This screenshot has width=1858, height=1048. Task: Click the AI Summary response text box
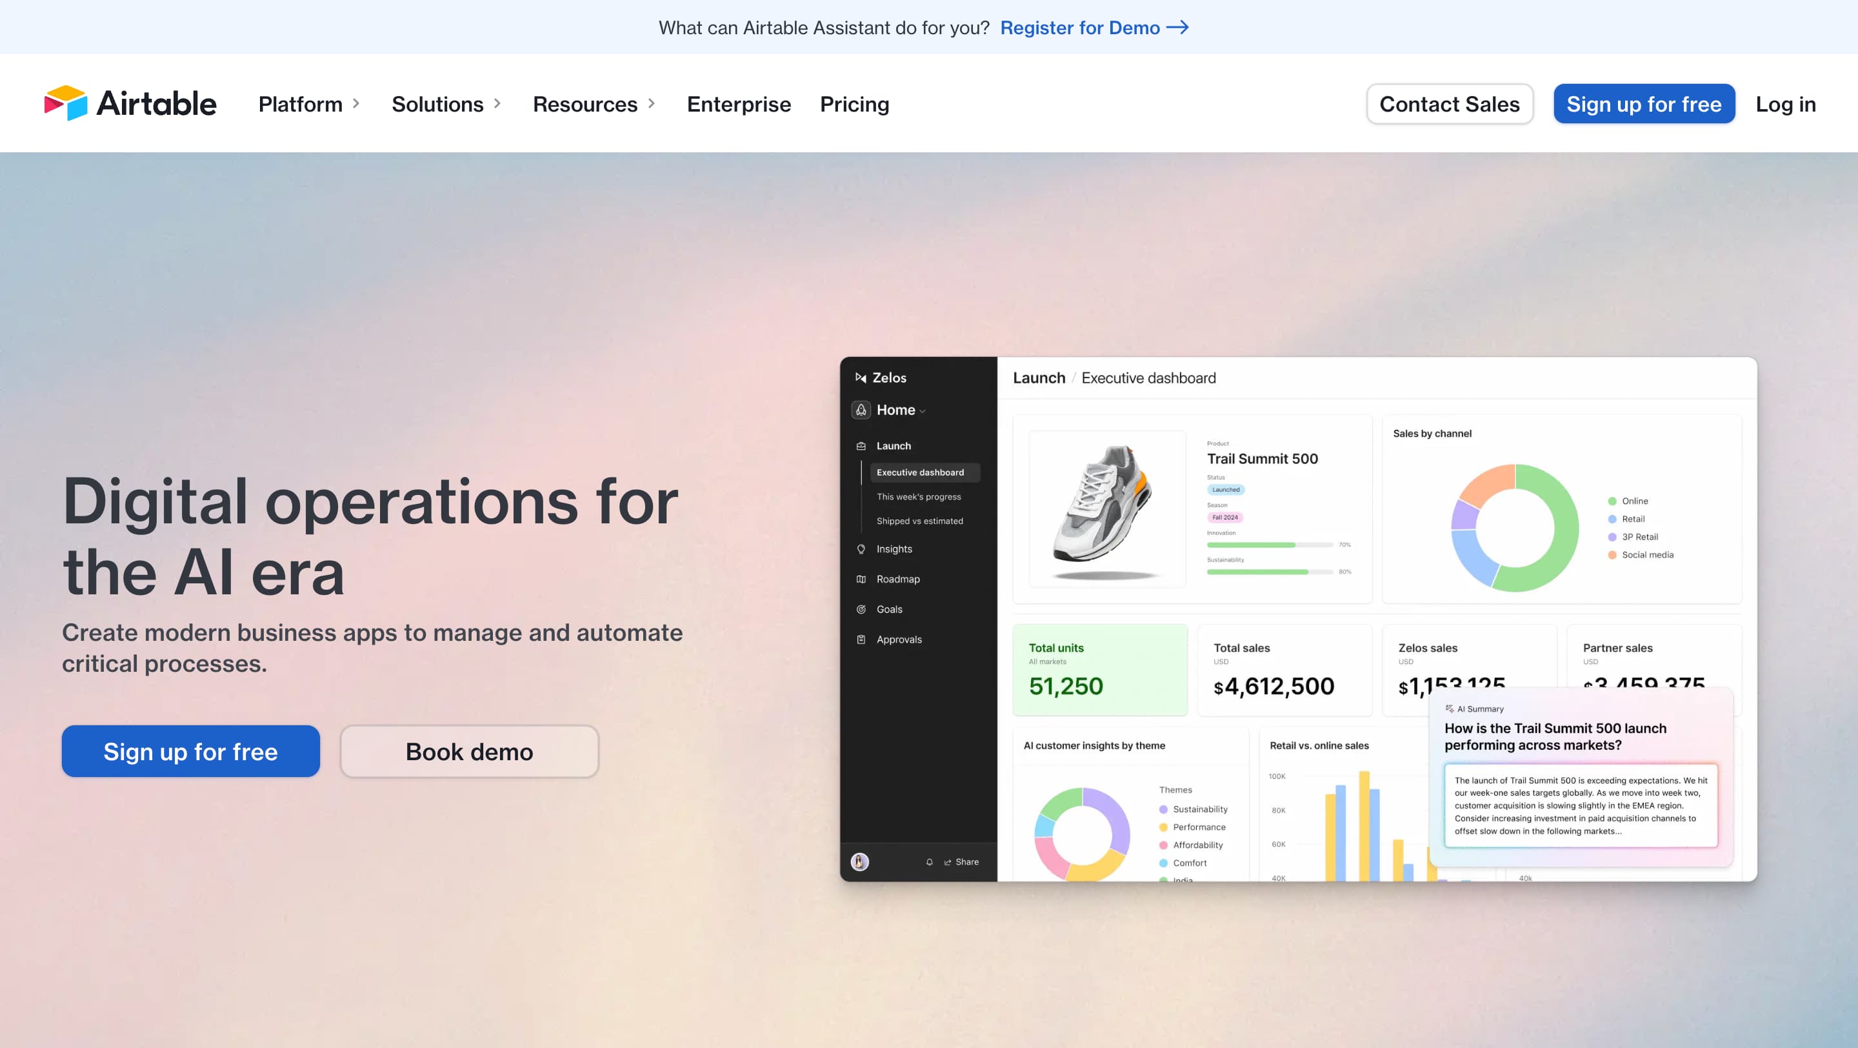coord(1581,805)
